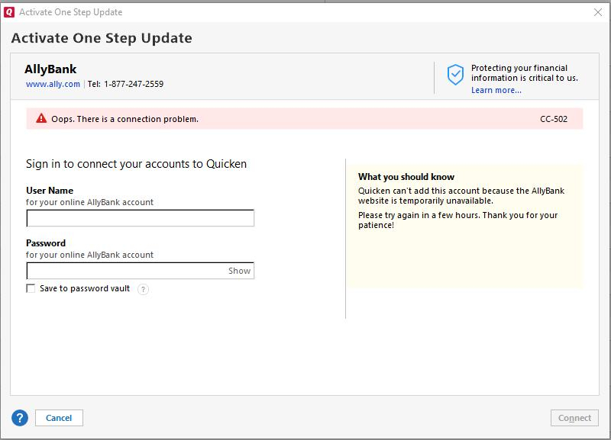Close the Activate One Step Update dialog
The height and width of the screenshot is (440, 611).
coord(598,12)
